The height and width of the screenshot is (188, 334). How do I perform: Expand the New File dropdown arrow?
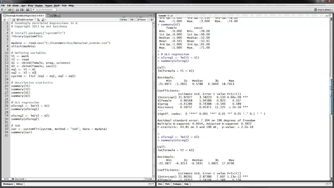(5, 10)
